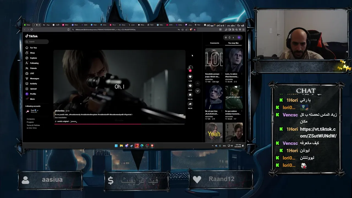The width and height of the screenshot is (352, 198).
Task: Click the taskbar clock showing 6:57 PM
Action: click(238, 146)
